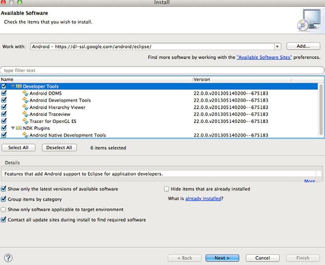Click the Name column header
Viewport: 325px width, 265px height.
97,79
